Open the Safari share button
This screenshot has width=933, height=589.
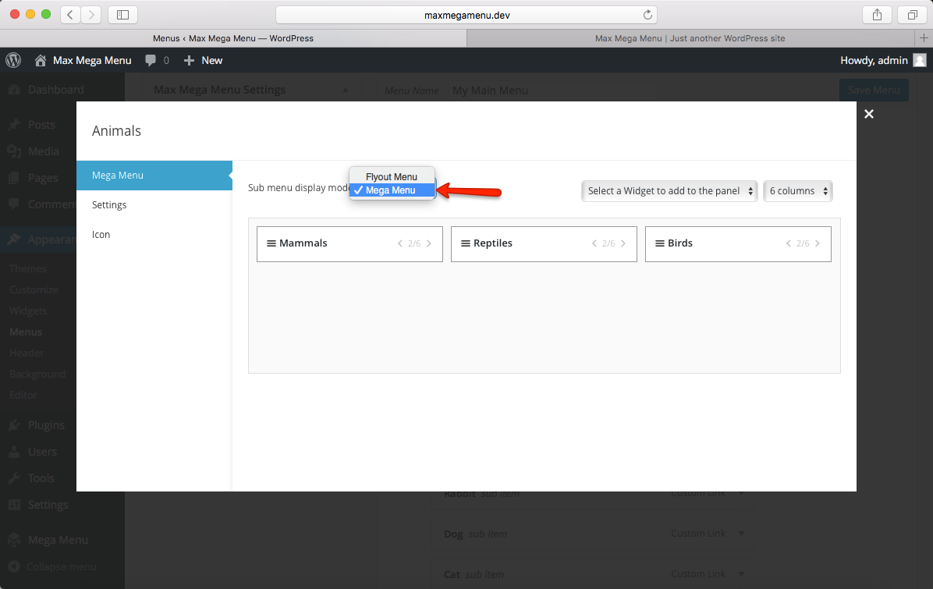(877, 15)
